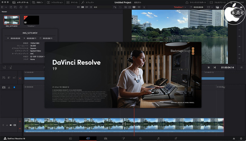Toggle track auto select diamond icon
The image size is (246, 141).
point(3,125)
